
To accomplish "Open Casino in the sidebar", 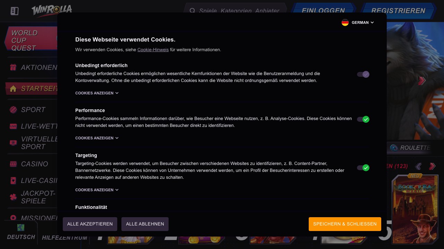I will coord(34,164).
